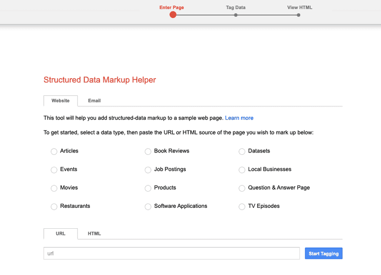Select the Datasets option
Image resolution: width=381 pixels, height=275 pixels.
tap(242, 152)
